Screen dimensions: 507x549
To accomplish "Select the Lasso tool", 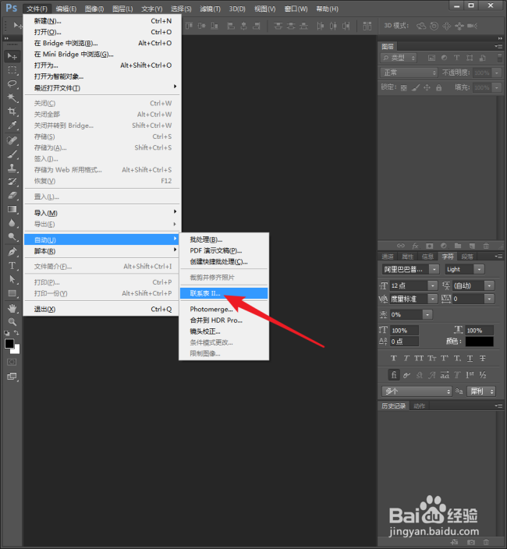I will click(12, 83).
